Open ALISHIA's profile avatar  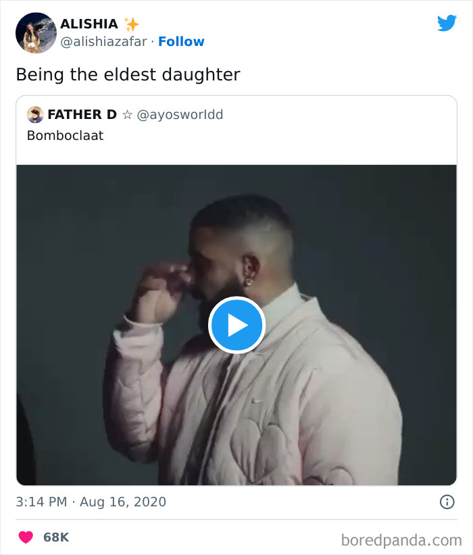pyautogui.click(x=35, y=33)
